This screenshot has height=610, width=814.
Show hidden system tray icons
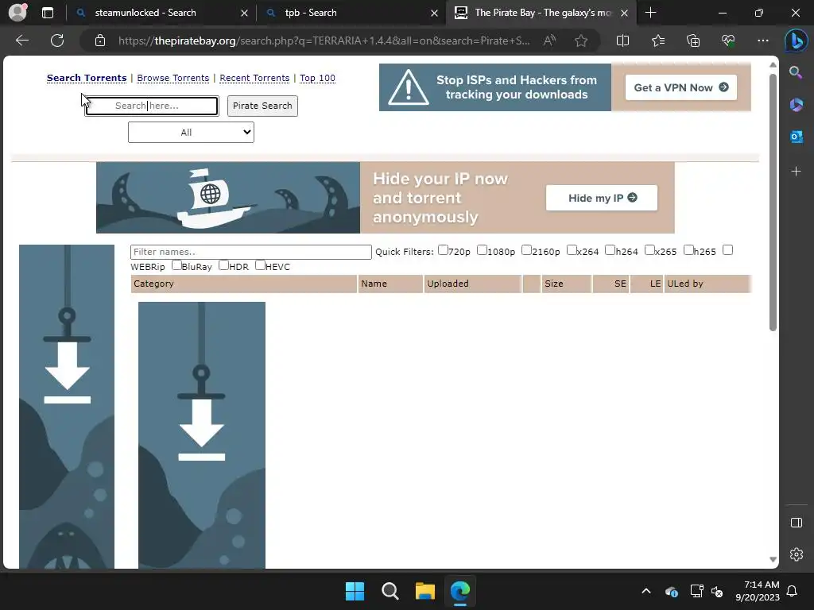coord(645,591)
